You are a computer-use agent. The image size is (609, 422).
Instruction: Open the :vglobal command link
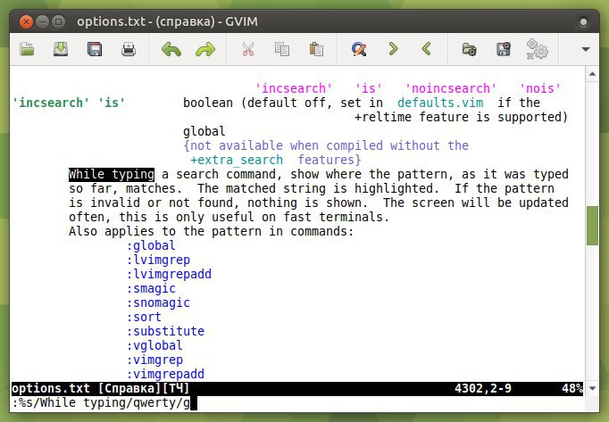pyautogui.click(x=154, y=345)
